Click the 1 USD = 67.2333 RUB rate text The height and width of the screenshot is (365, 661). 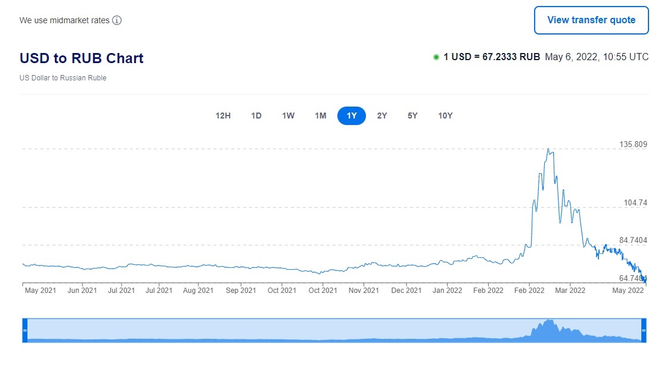pos(491,57)
